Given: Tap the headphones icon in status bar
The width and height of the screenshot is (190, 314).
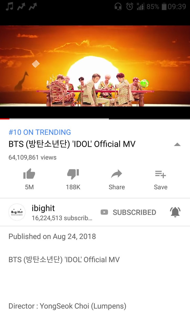Looking at the screenshot, I should click(x=118, y=6).
